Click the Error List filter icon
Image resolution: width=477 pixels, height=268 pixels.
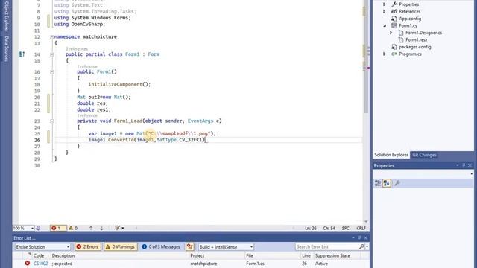[190, 246]
